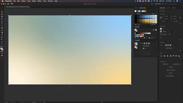The width and height of the screenshot is (183, 103).
Task: Select the Direct Selection tool
Action: click(x=2, y=12)
